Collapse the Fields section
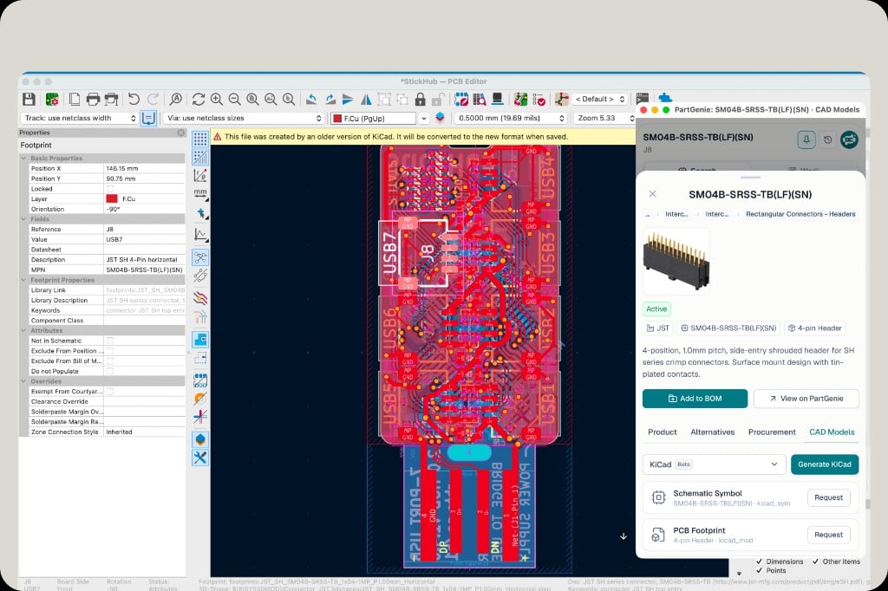 pos(23,219)
